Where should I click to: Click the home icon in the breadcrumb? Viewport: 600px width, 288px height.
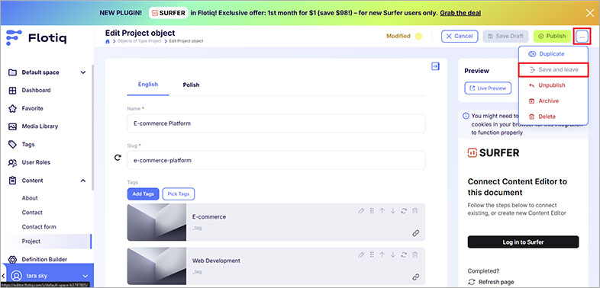coord(108,41)
